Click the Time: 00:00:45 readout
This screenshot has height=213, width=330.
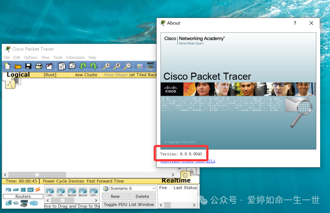click(21, 181)
